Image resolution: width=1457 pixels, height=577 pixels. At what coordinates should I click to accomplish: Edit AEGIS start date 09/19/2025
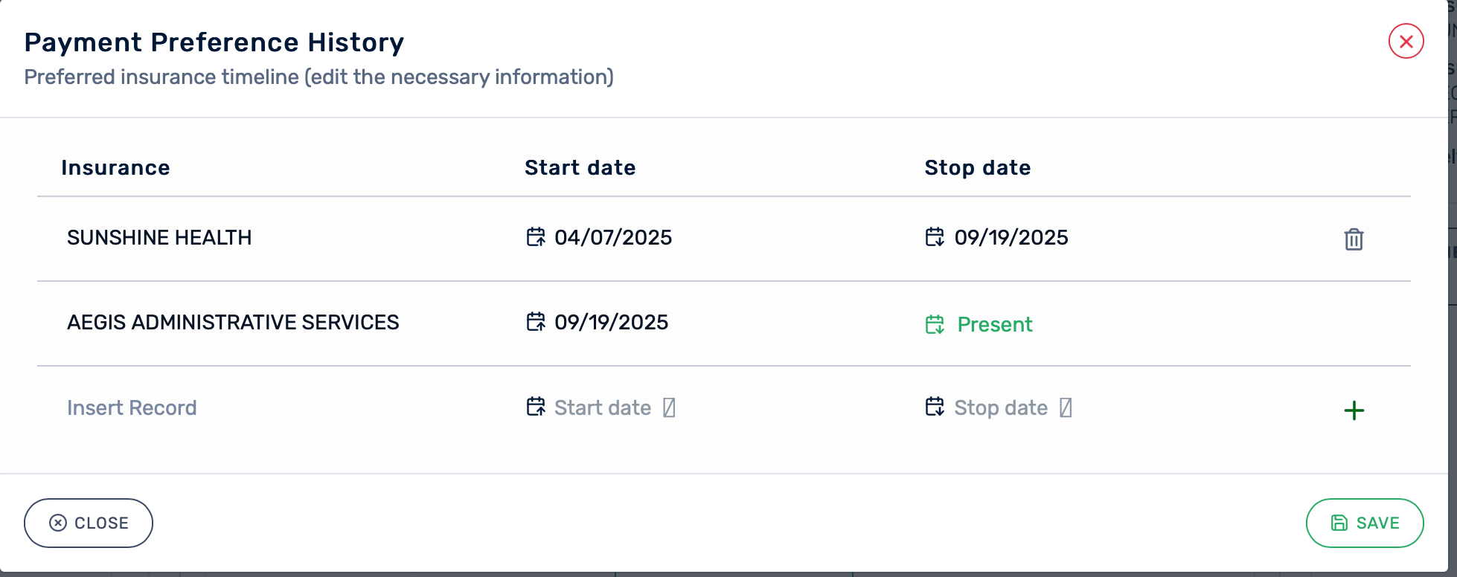pyautogui.click(x=611, y=323)
